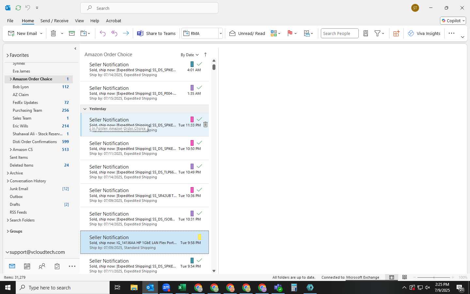470x294 pixels.
Task: Open the View ribbon tab
Action: 79,21
